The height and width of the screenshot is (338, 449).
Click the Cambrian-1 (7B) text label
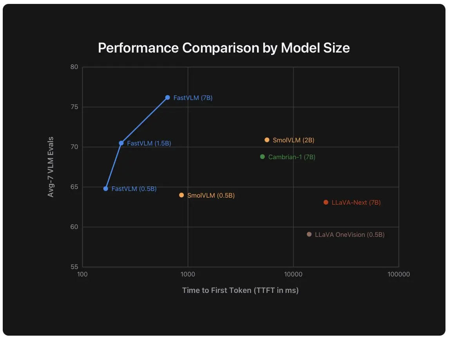click(292, 157)
